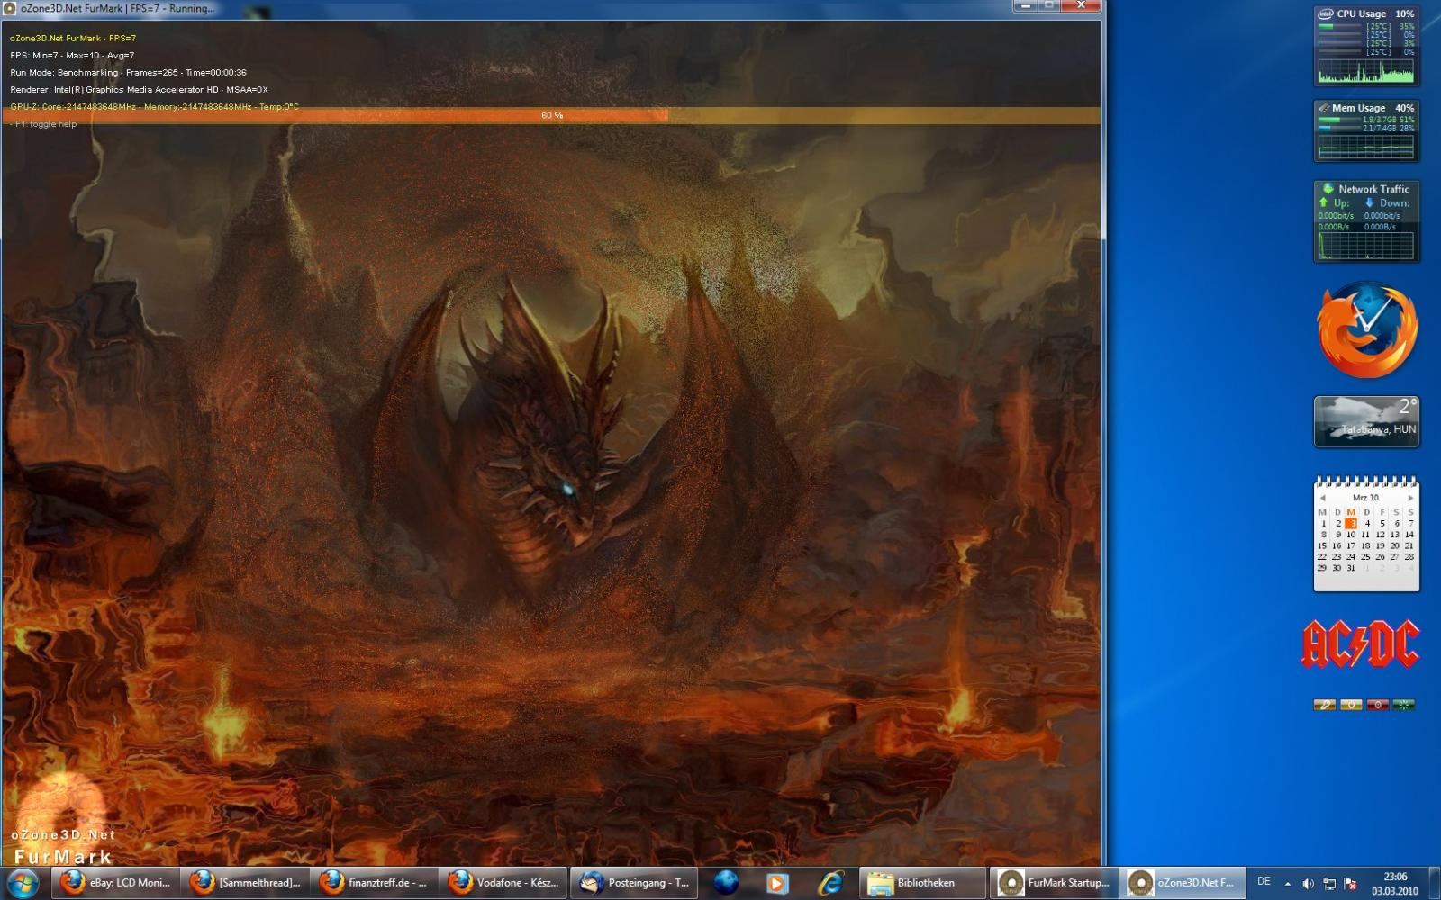Open the CPU Usage gadget graph
The width and height of the screenshot is (1441, 900).
[x=1366, y=71]
